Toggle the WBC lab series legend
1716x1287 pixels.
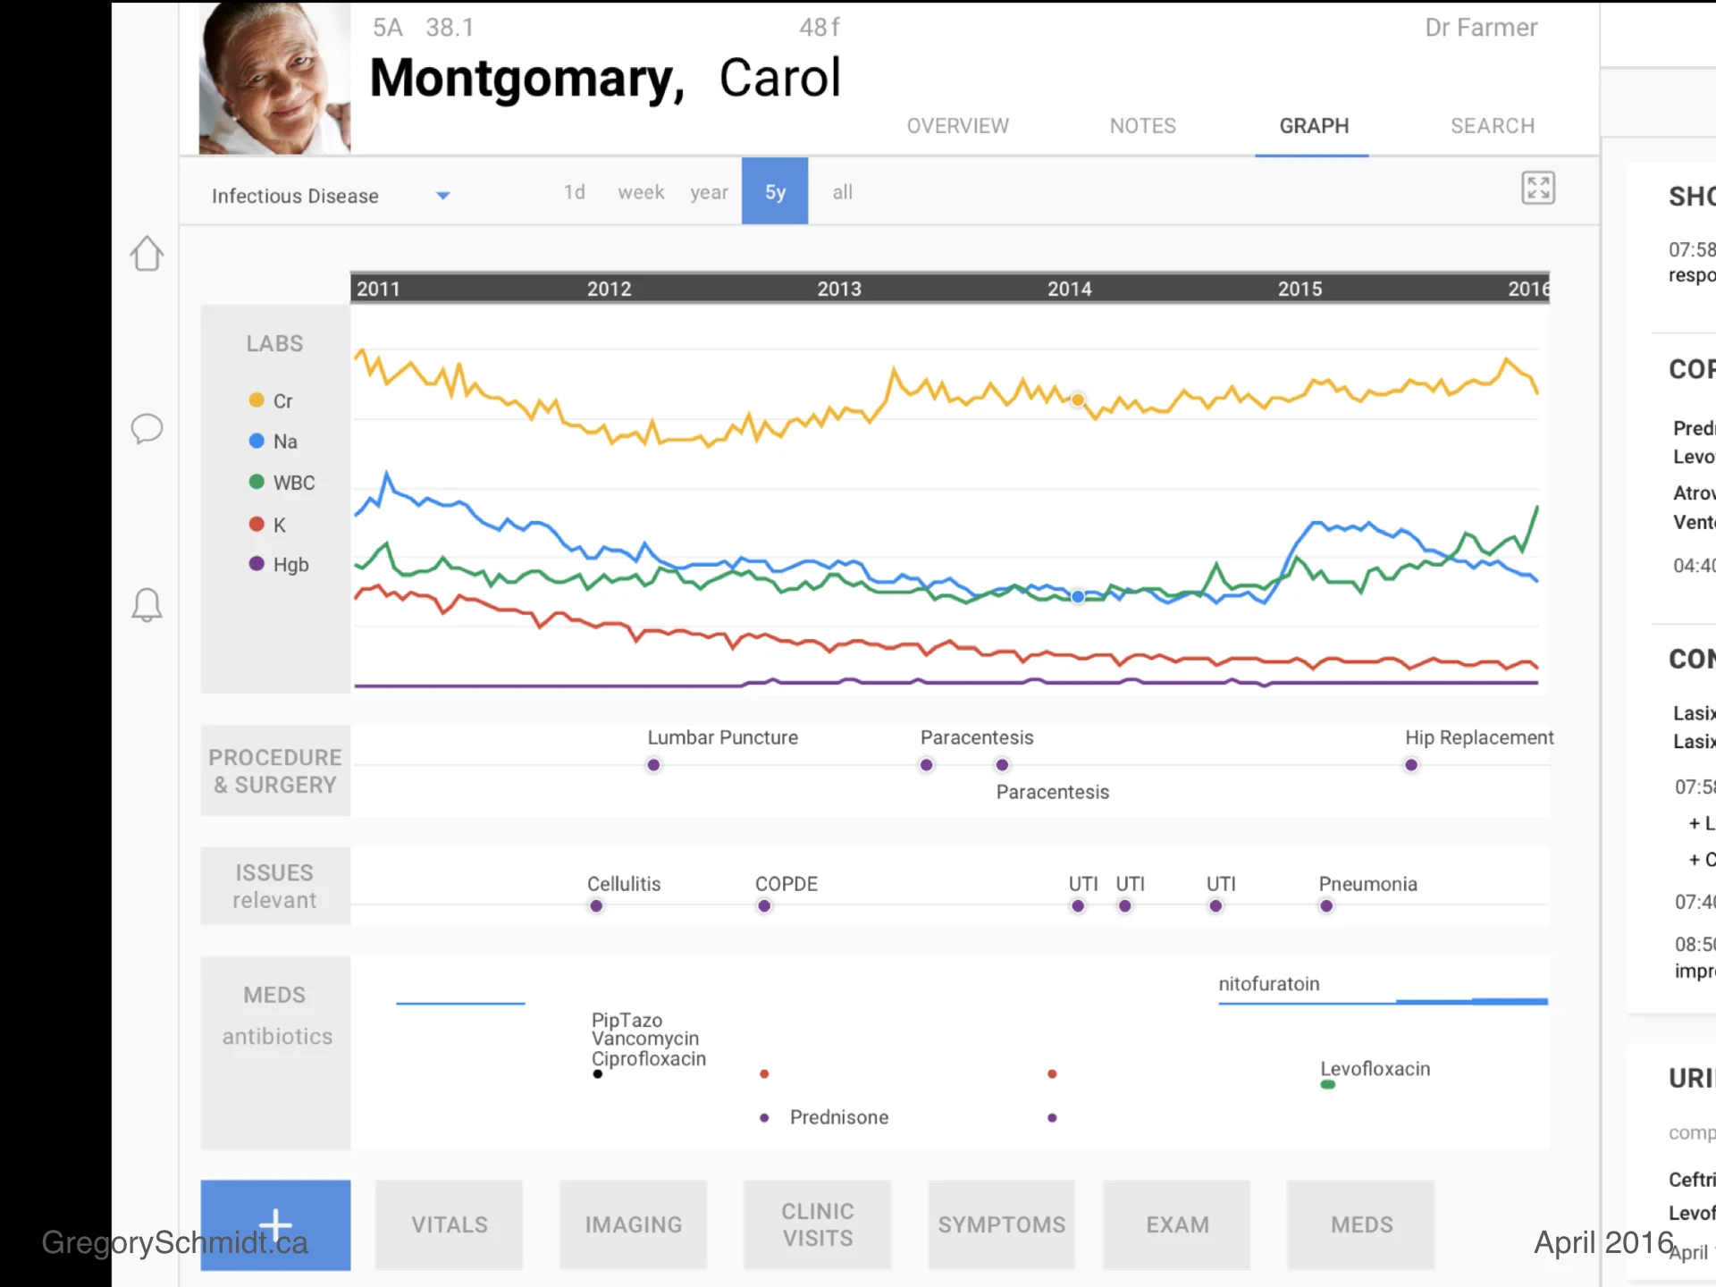[x=293, y=483]
